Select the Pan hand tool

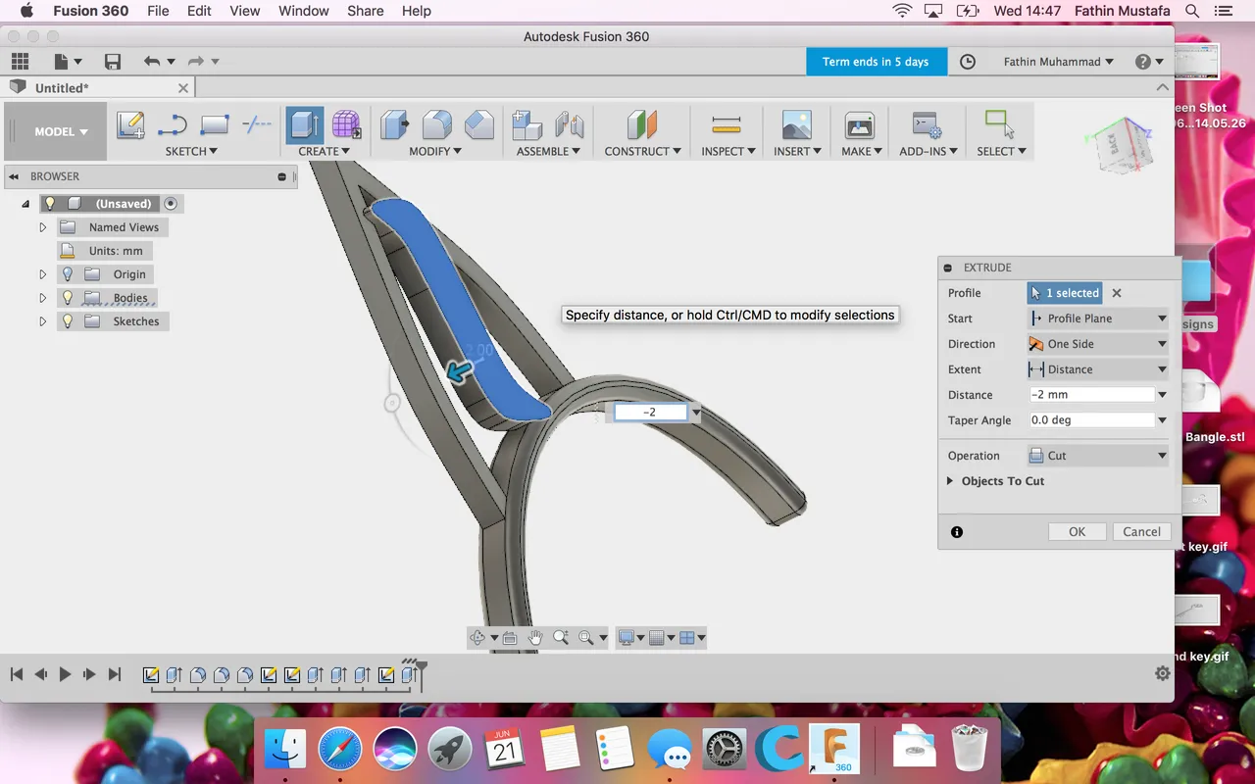[535, 638]
